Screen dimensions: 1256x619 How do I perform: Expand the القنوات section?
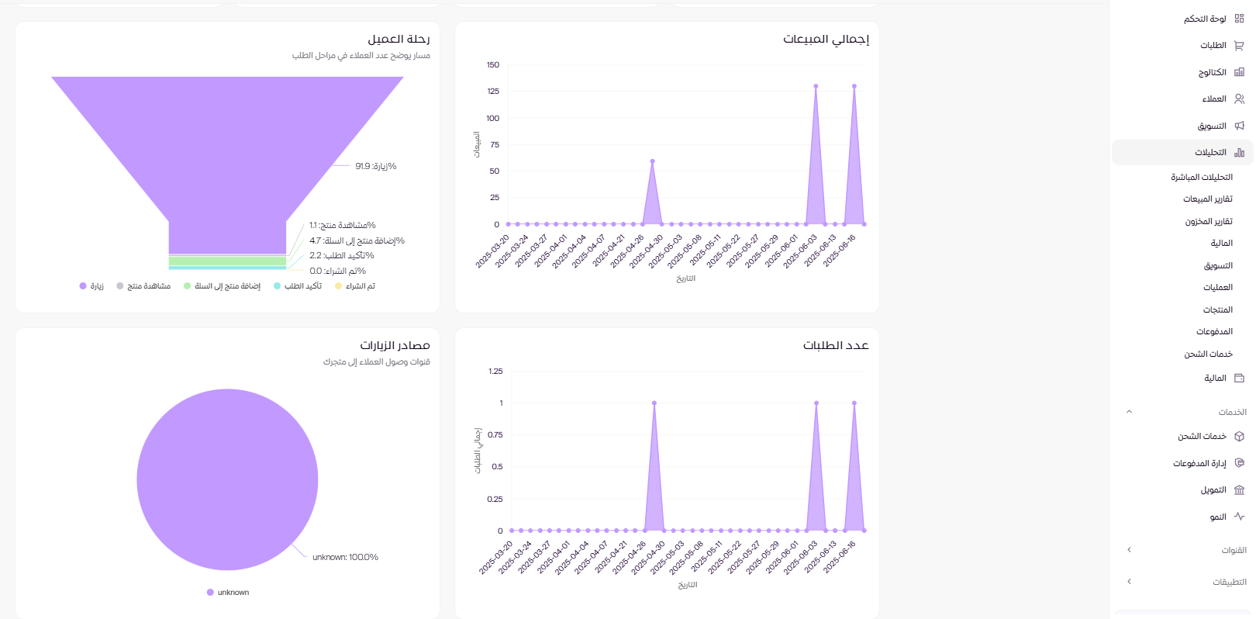(1129, 550)
